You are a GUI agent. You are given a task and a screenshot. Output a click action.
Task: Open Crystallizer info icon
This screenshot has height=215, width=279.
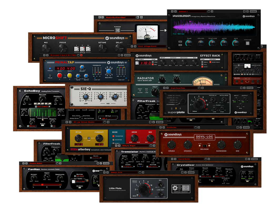(x=249, y=159)
